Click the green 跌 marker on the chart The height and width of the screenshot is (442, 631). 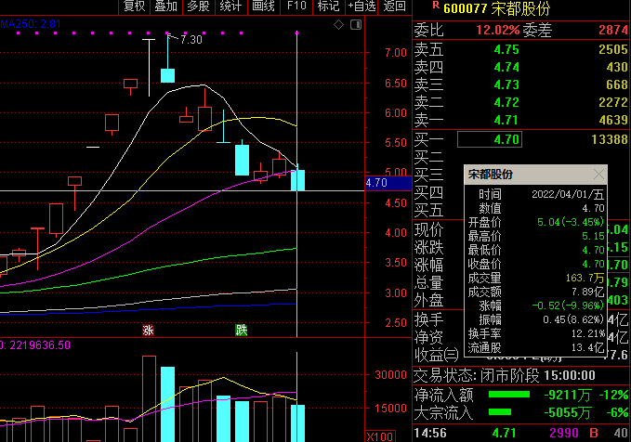pos(242,330)
